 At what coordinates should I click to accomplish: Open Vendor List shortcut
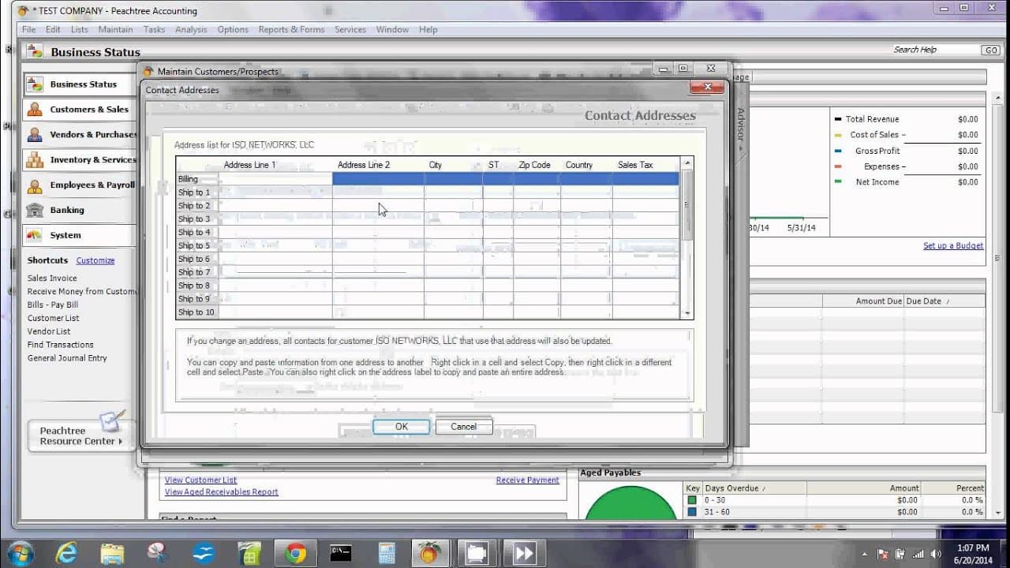click(49, 332)
